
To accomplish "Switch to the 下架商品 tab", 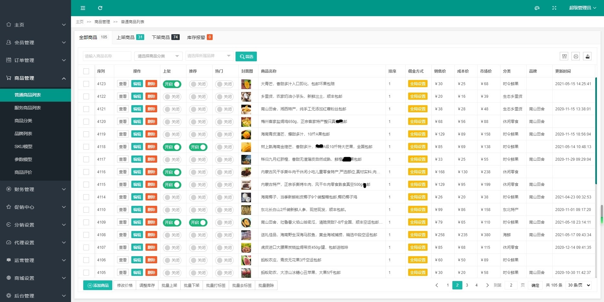I will click(165, 37).
